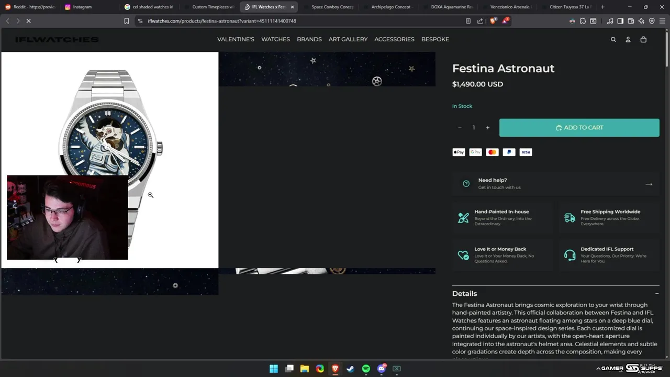Collapse the Details section
Image resolution: width=670 pixels, height=377 pixels.
(x=657, y=294)
